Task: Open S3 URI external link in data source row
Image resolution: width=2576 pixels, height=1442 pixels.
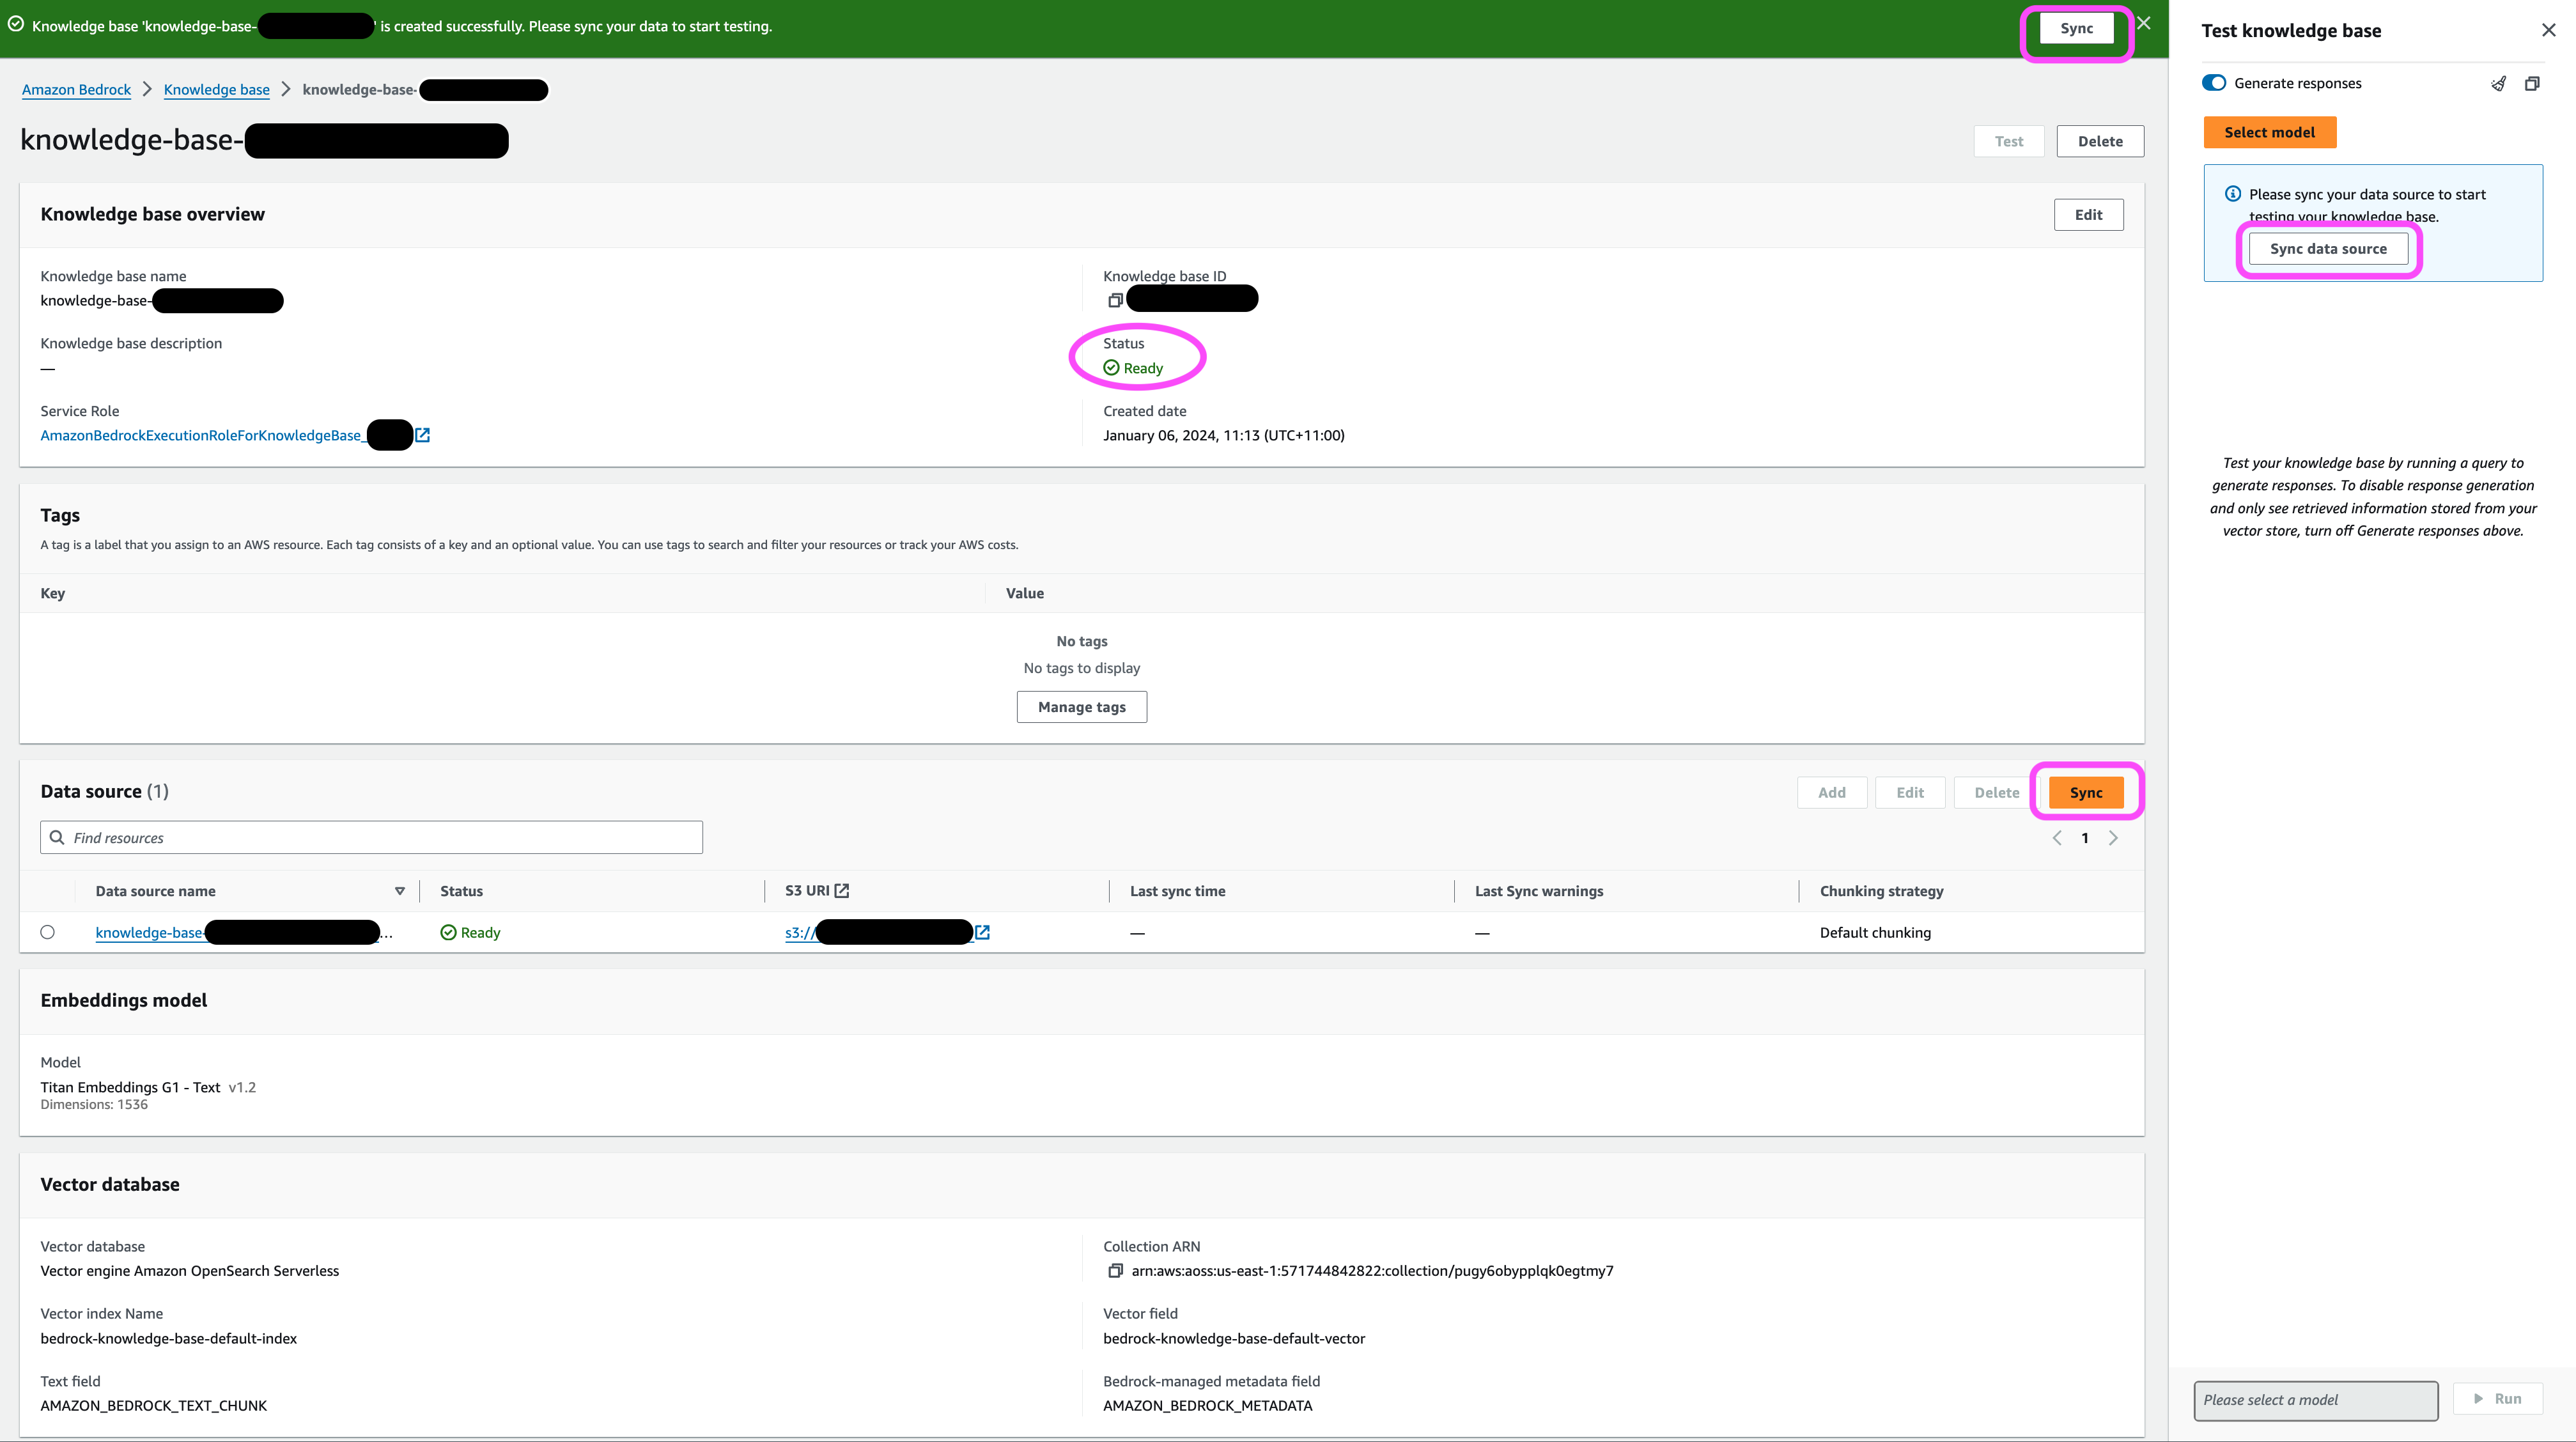Action: click(983, 932)
